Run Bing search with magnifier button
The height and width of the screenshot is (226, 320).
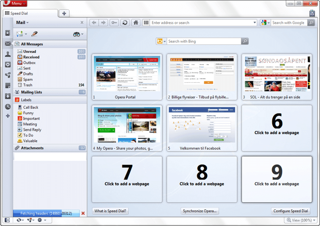coord(245,41)
